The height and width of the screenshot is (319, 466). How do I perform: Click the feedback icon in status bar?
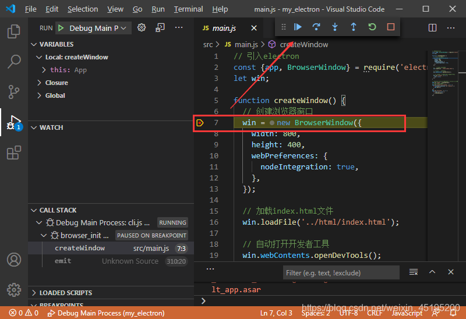[436, 313]
